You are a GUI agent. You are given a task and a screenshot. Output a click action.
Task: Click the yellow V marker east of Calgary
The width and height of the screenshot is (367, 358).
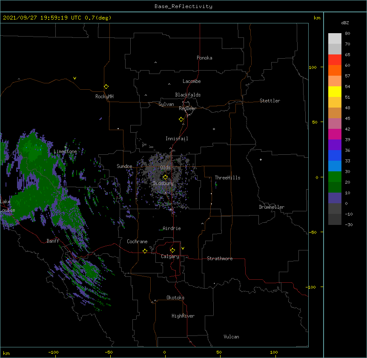183,248
